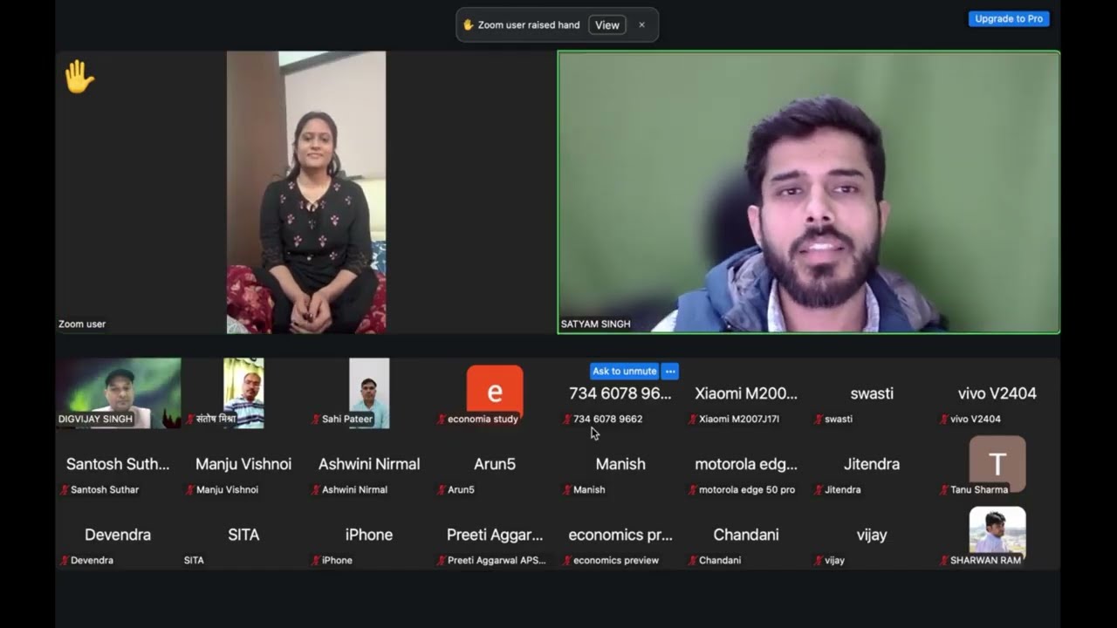Select large Jitendra participant name

coord(872,464)
